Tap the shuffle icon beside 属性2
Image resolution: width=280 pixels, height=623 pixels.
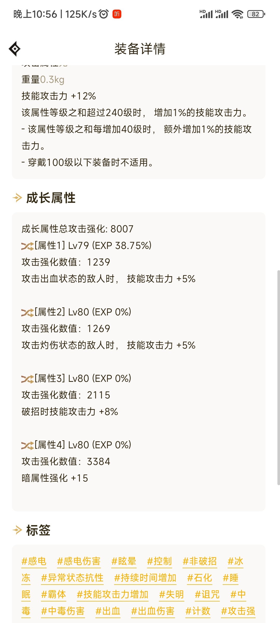(27, 312)
